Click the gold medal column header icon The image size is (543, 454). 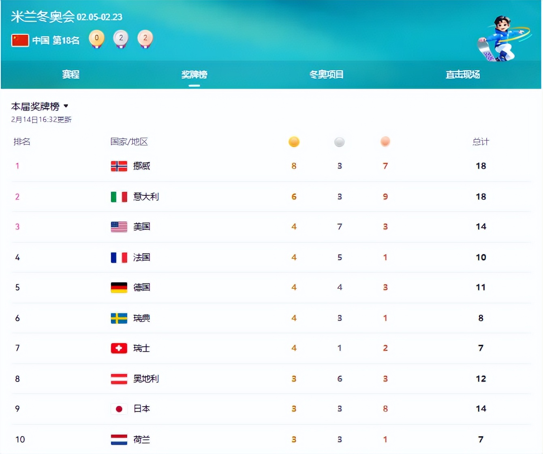click(294, 142)
